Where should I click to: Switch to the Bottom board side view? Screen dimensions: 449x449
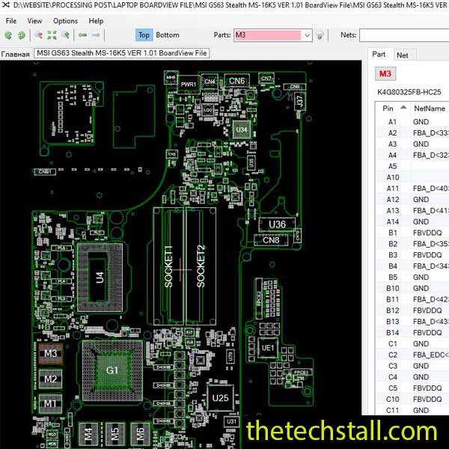pos(168,35)
